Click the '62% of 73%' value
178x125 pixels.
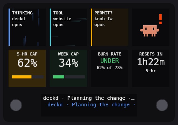point(110,68)
